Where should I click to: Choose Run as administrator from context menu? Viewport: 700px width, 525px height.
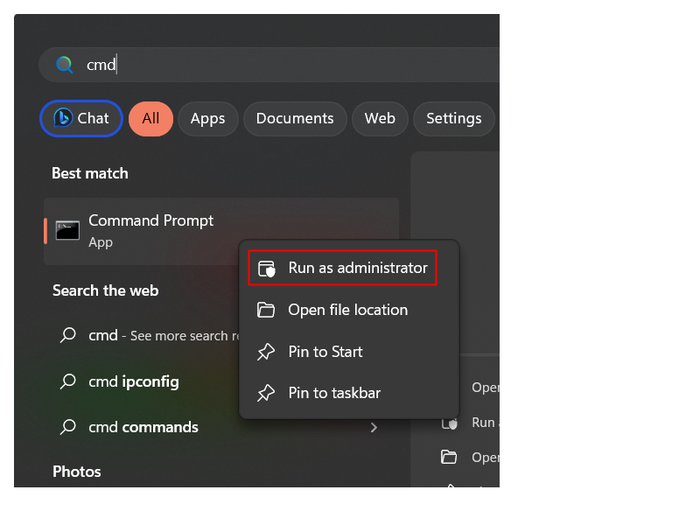click(x=342, y=268)
